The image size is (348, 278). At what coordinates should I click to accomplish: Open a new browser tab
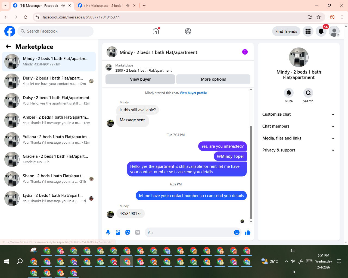point(144,5)
